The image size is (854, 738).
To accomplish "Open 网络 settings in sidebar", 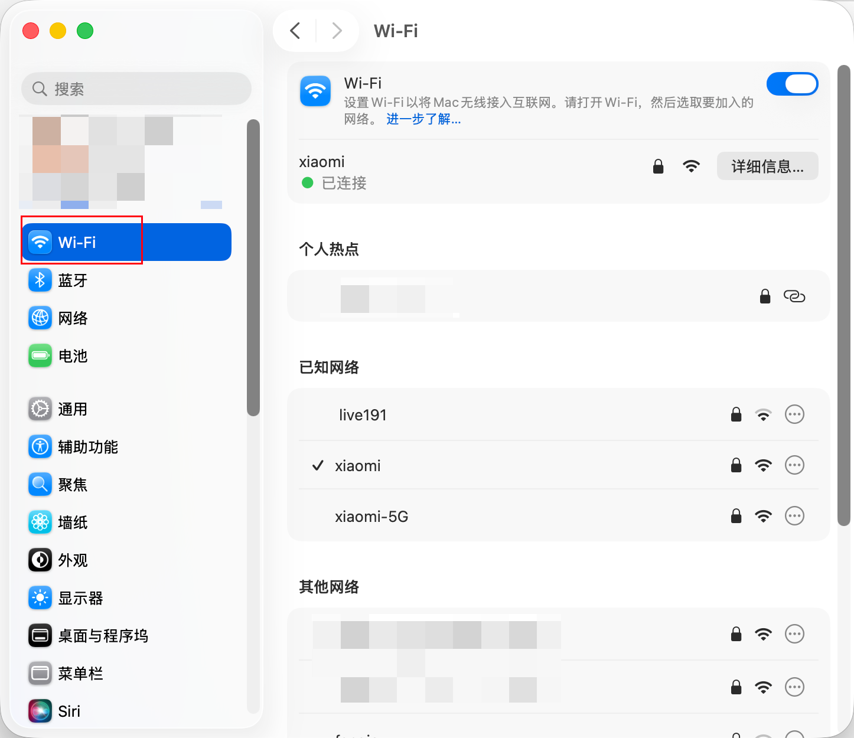I will coord(126,318).
